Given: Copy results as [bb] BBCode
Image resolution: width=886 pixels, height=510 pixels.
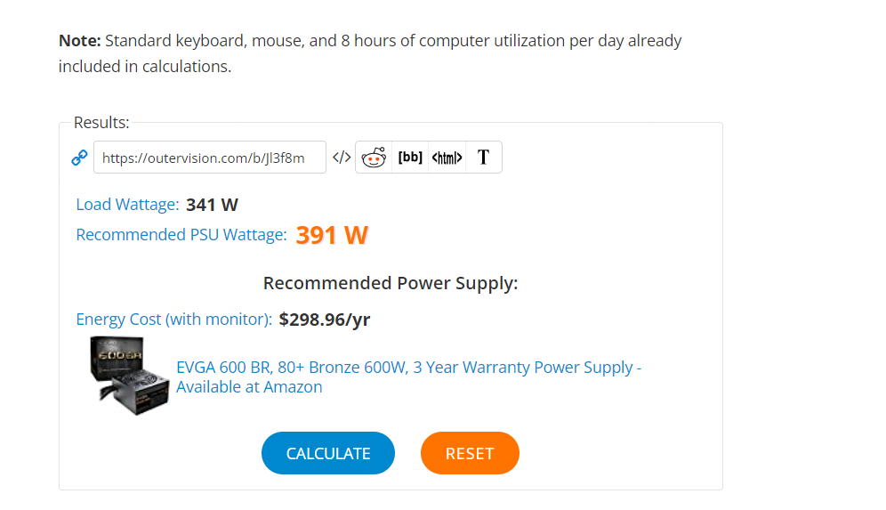Looking at the screenshot, I should (x=410, y=158).
